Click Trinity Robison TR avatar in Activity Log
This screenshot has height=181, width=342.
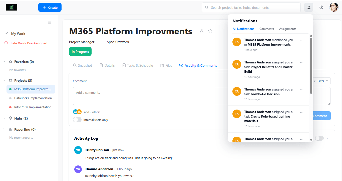tap(78, 150)
